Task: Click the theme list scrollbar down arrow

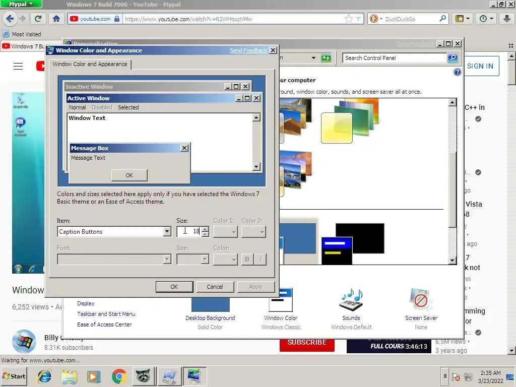Action: click(x=453, y=261)
